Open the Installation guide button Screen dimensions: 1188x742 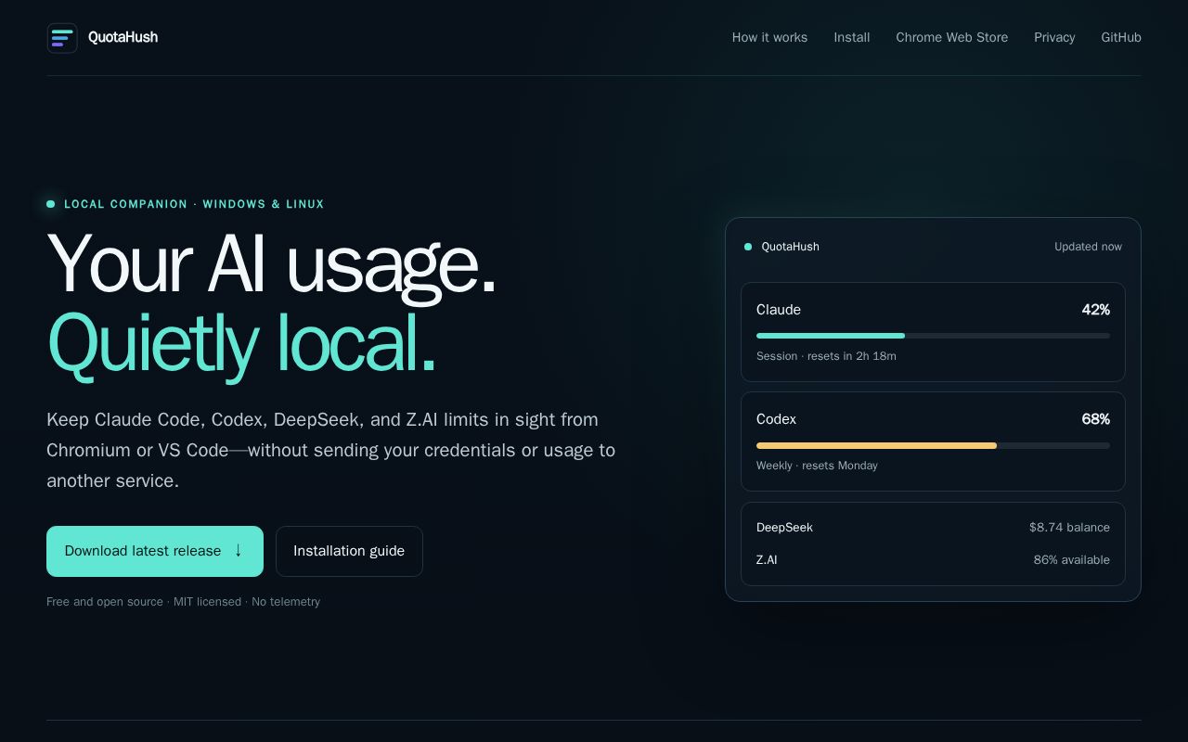[x=349, y=551]
